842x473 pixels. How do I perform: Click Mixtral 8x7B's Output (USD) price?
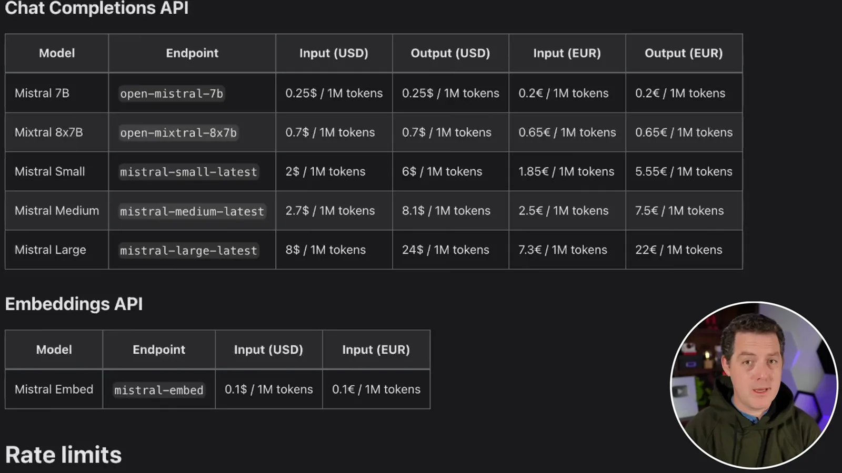447,132
